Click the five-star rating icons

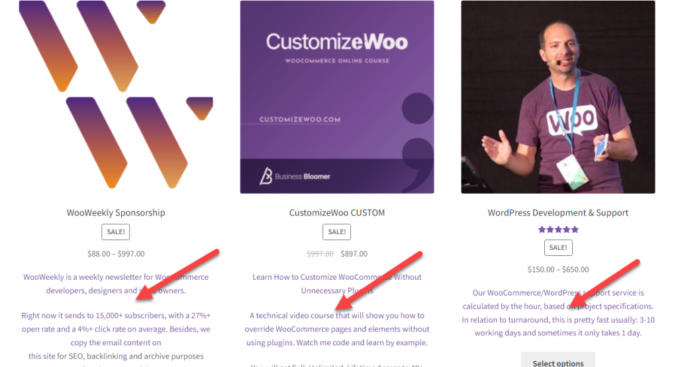[x=557, y=229]
